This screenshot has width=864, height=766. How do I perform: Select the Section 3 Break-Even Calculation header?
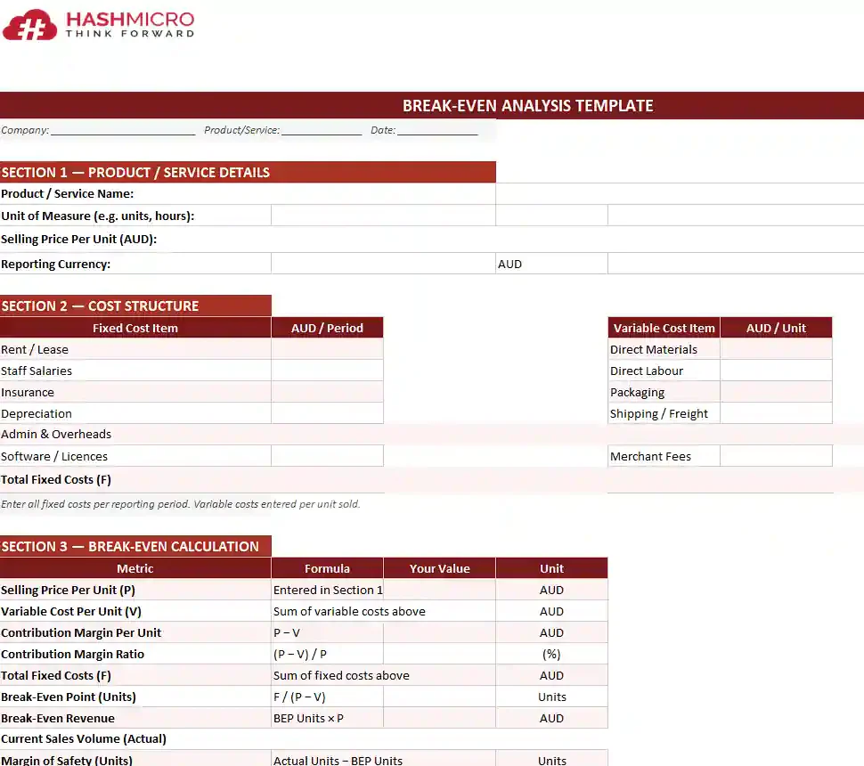135,546
